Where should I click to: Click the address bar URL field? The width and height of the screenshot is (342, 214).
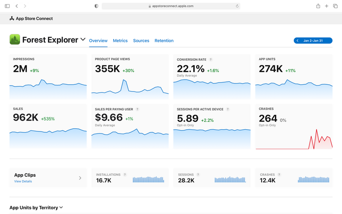click(x=171, y=6)
